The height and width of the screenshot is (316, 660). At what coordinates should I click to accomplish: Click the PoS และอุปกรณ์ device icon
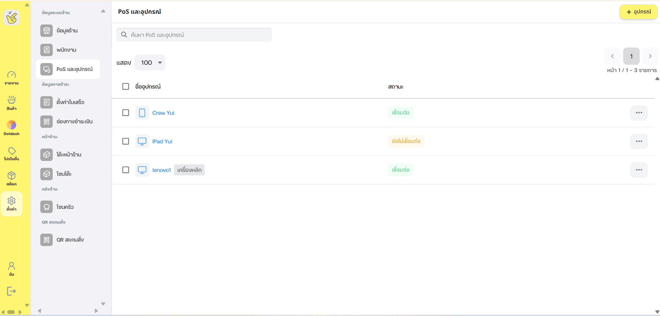(x=47, y=69)
